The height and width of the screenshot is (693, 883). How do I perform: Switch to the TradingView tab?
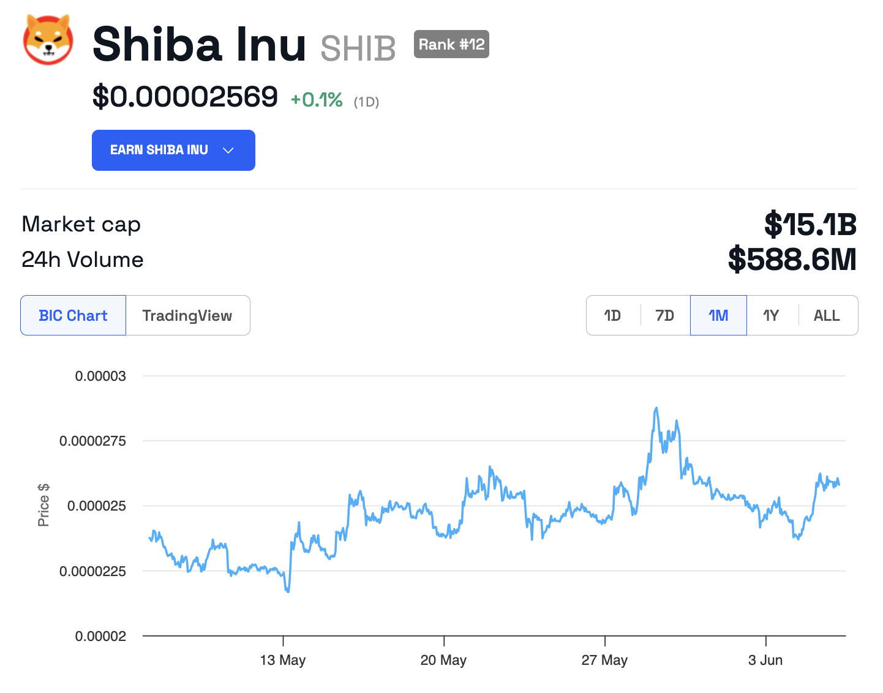(187, 315)
